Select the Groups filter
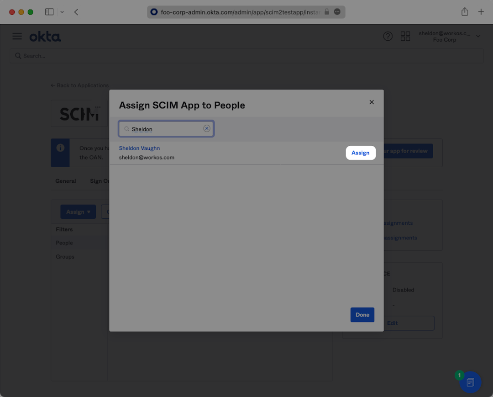493x397 pixels. (x=65, y=257)
